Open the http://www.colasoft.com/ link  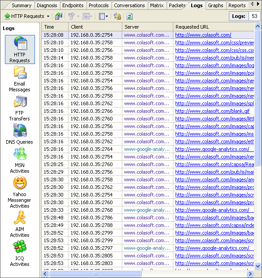pos(203,35)
